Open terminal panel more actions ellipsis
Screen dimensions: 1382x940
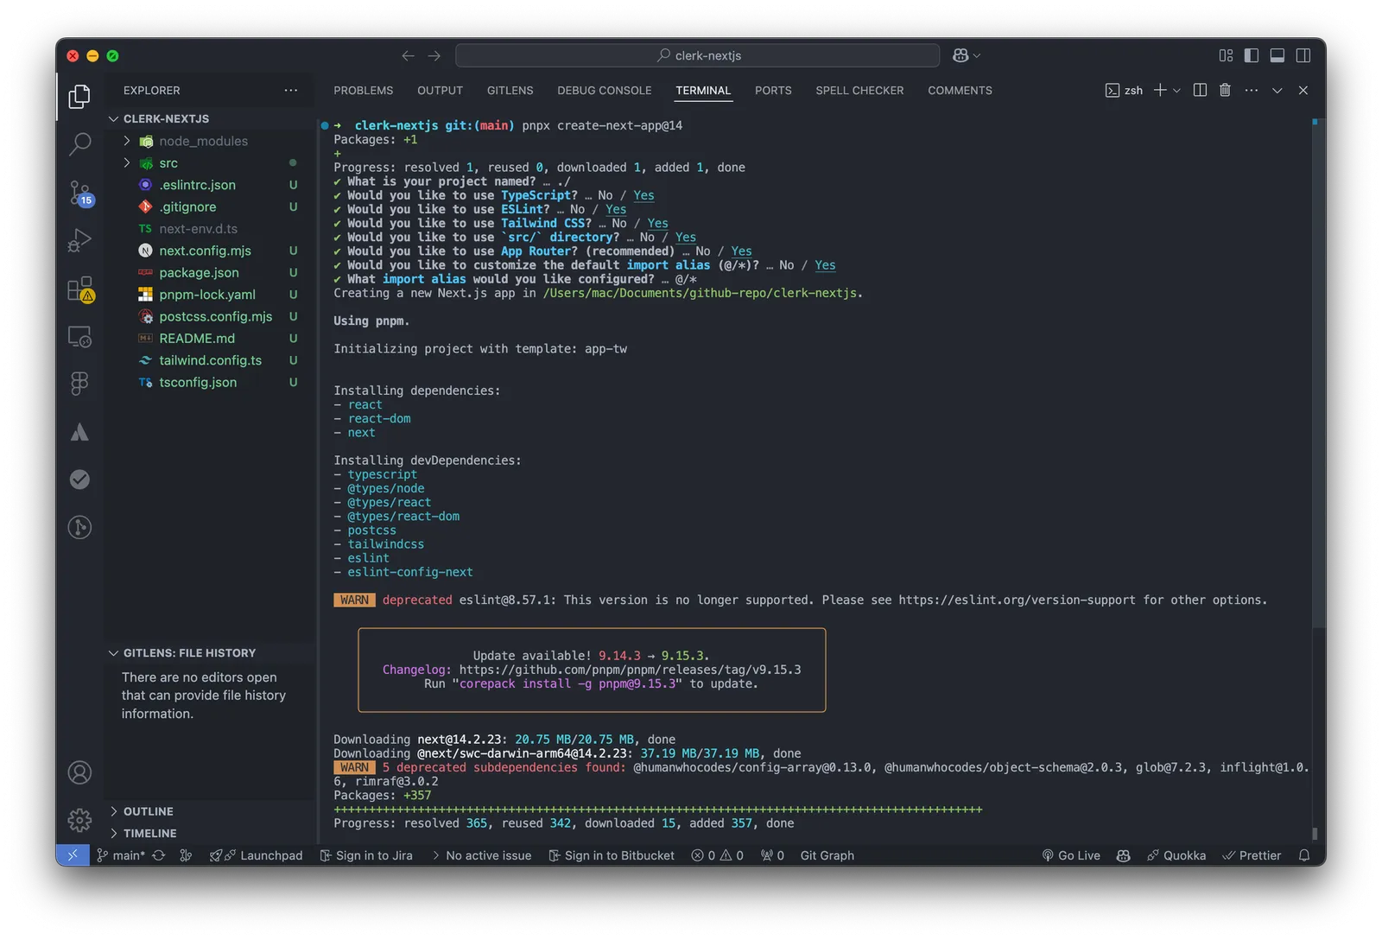click(1251, 90)
